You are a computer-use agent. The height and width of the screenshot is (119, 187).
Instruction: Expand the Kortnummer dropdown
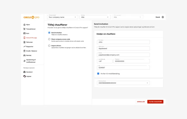pos(123,83)
